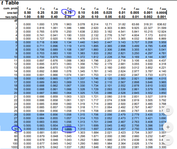This screenshot has height=149, width=177.
Task: Zoom in with the plus button
Action: pos(168,127)
